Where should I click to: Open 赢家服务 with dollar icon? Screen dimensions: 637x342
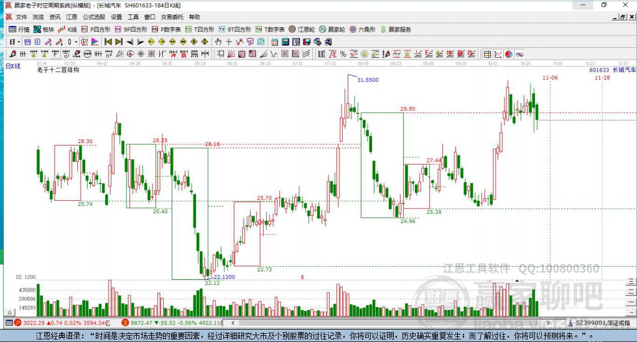(396, 29)
